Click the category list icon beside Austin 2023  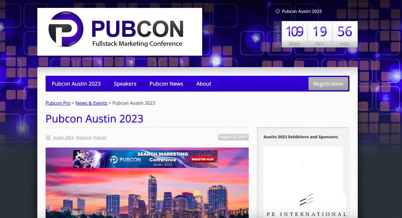coord(48,138)
